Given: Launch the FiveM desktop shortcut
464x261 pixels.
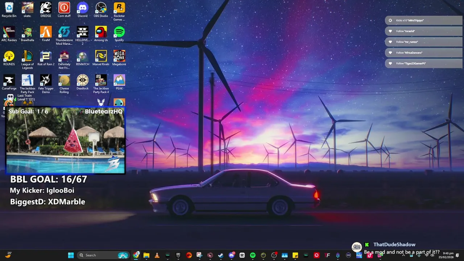Looking at the screenshot, I should point(46,34).
